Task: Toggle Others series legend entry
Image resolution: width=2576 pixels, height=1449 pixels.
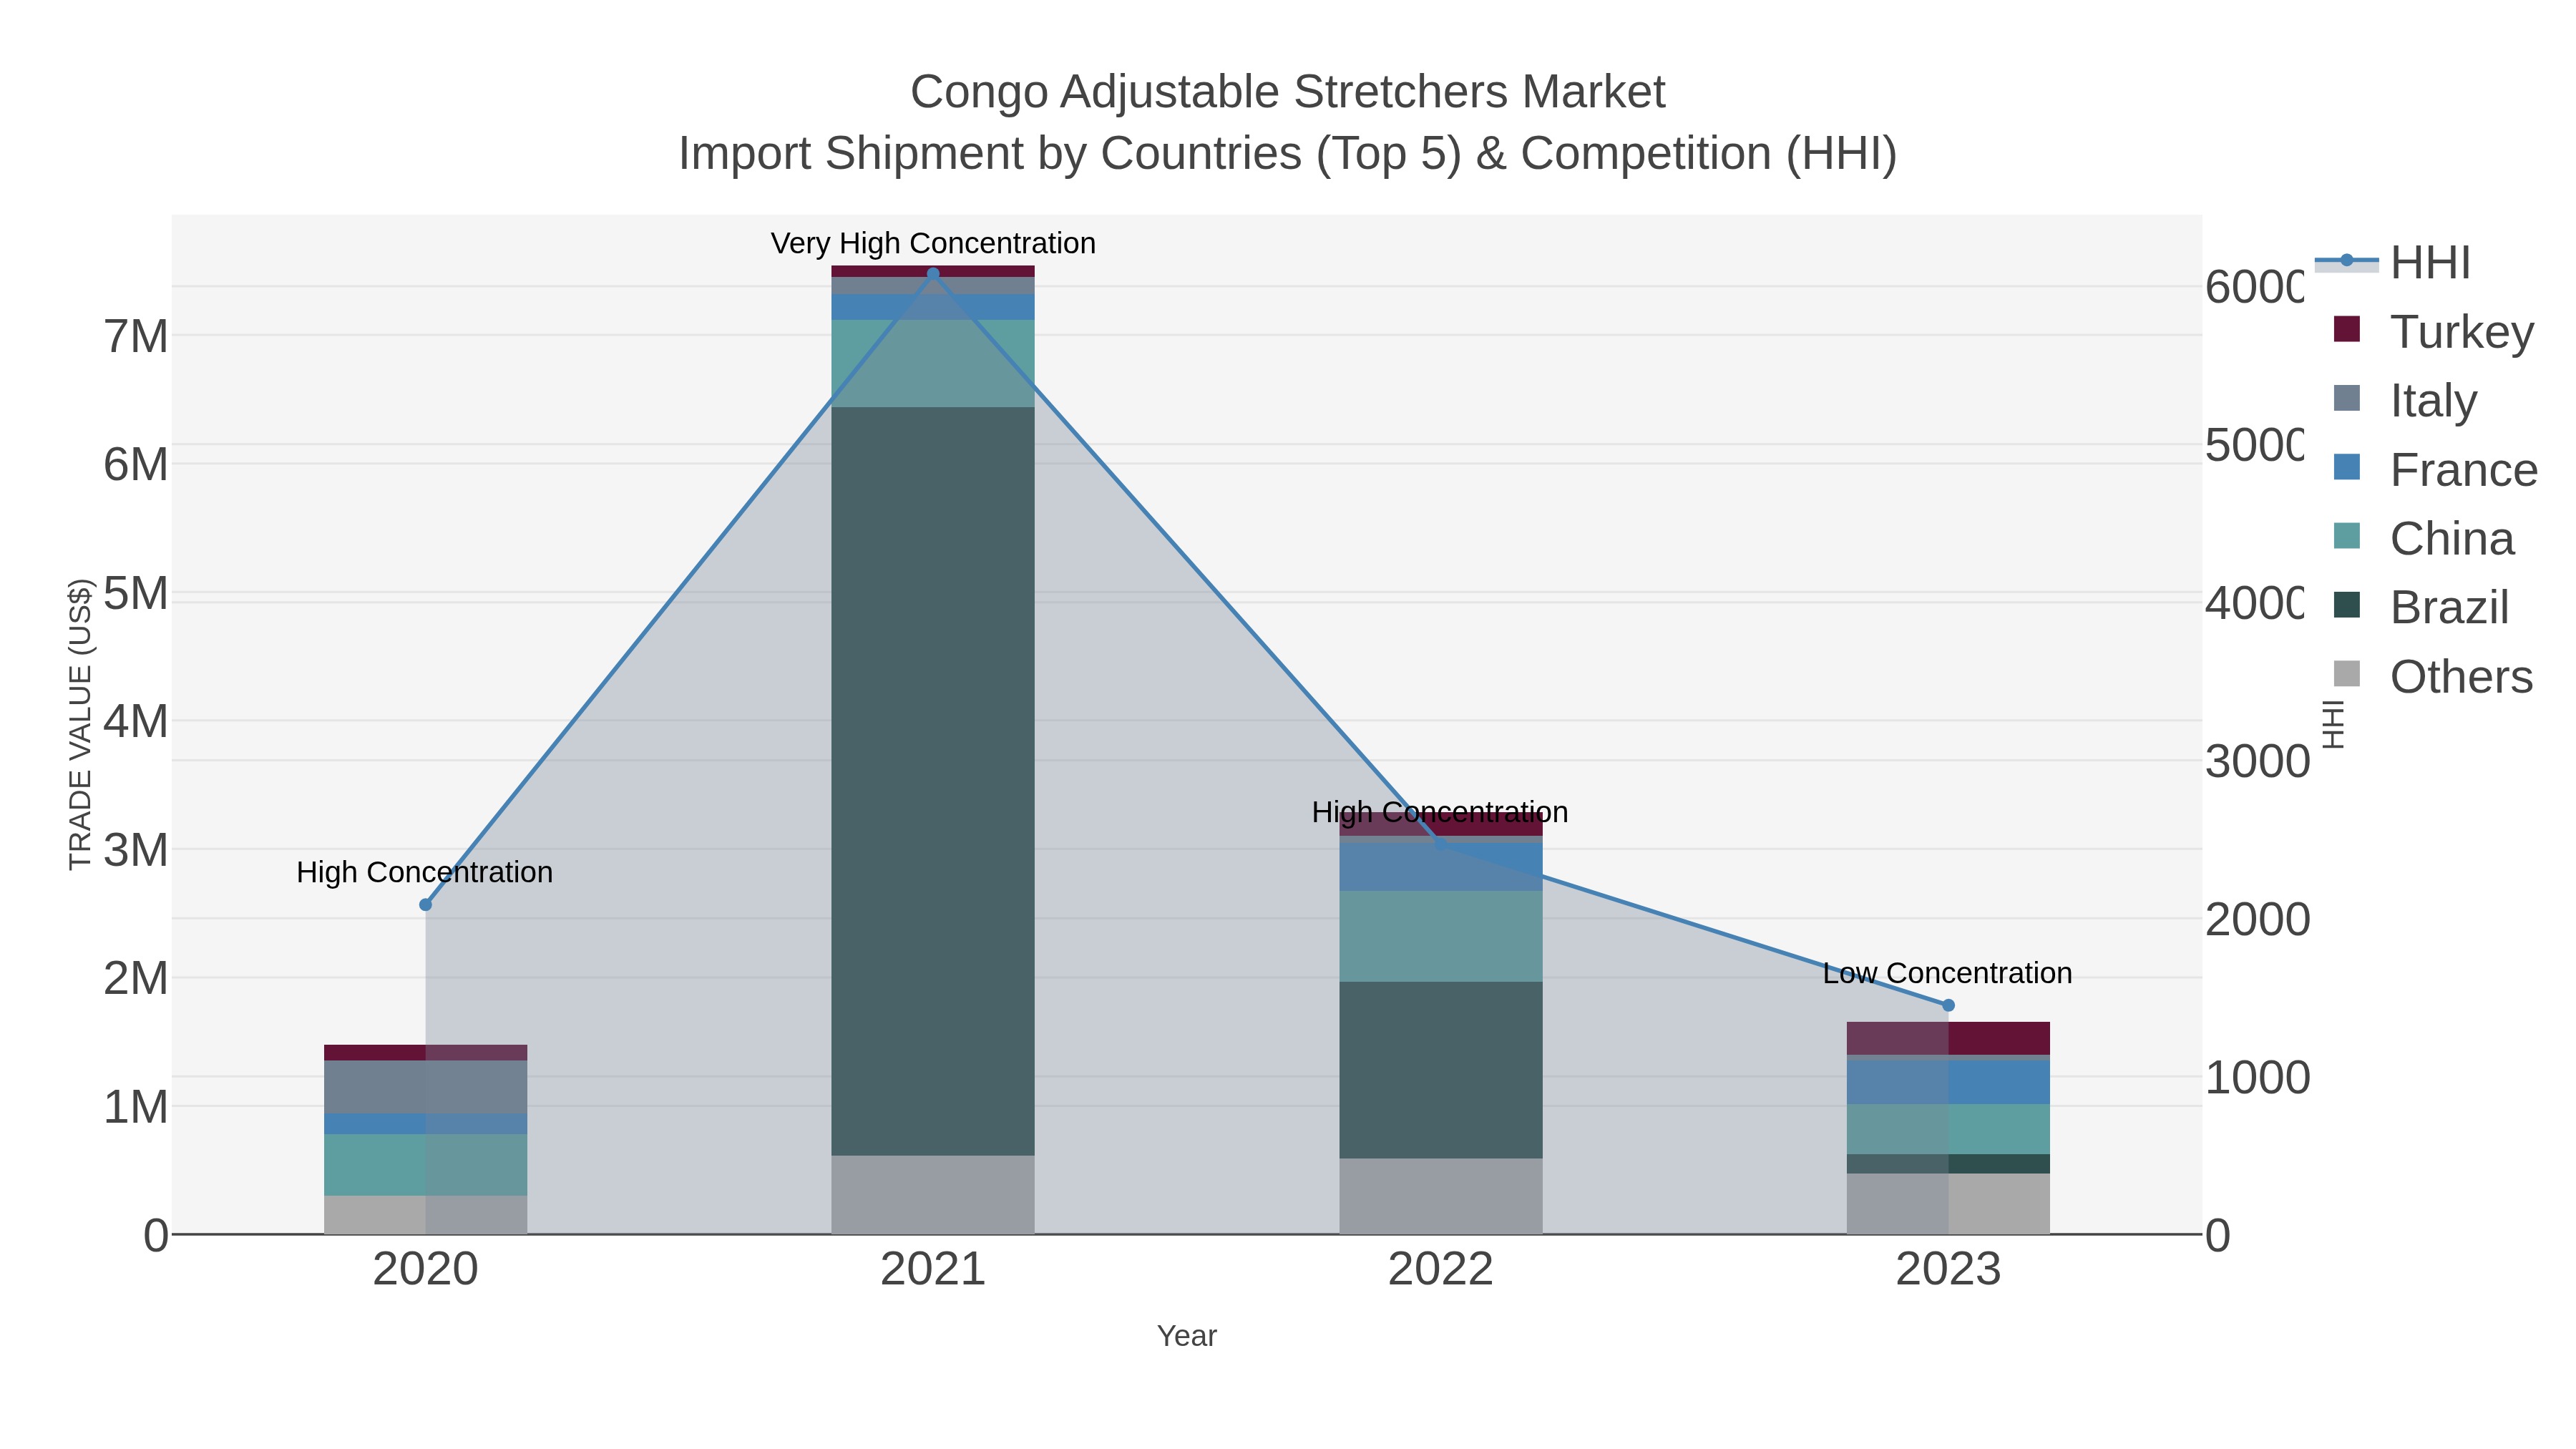Action: 2434,676
